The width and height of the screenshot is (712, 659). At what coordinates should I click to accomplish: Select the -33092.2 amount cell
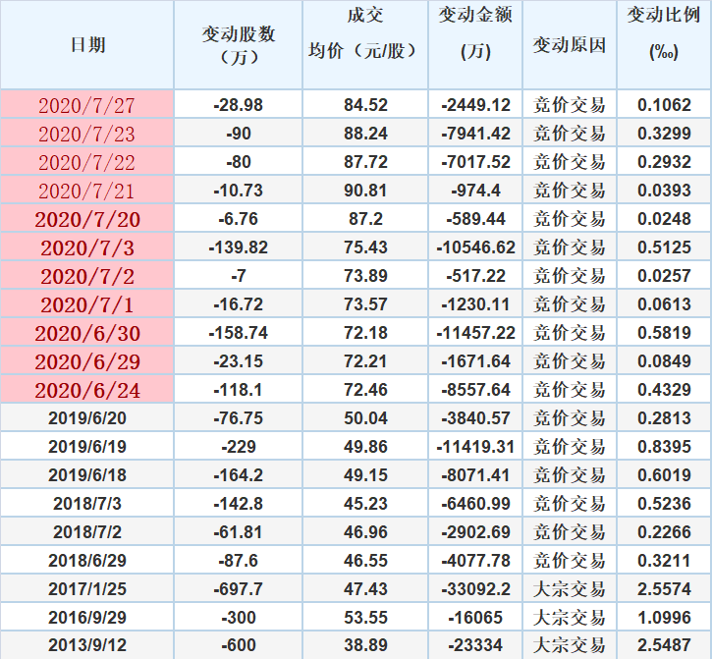475,589
